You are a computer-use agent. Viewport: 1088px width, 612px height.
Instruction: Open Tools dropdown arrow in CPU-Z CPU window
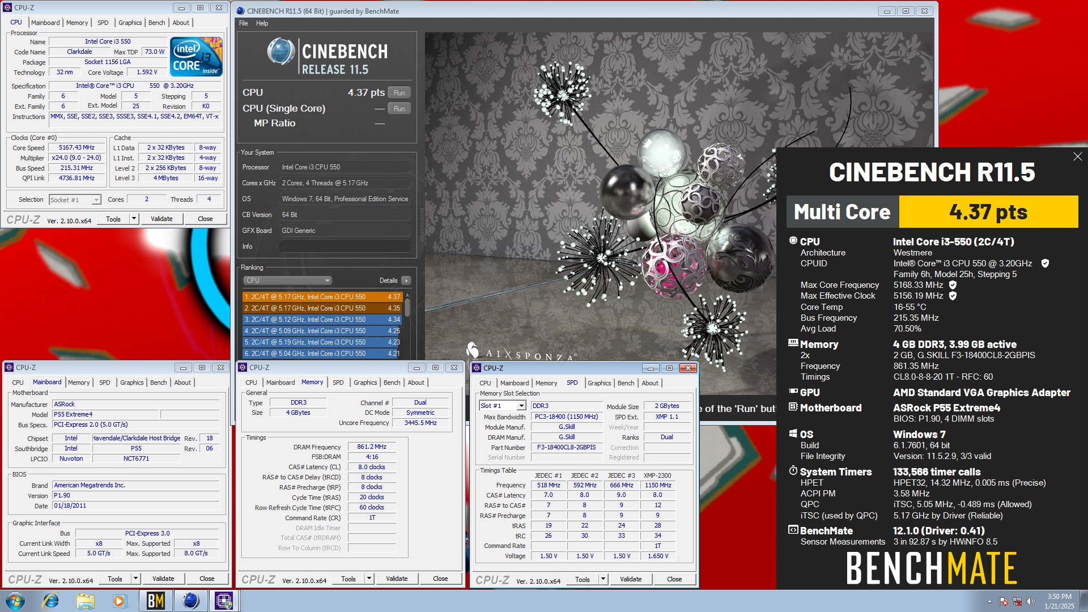(134, 219)
